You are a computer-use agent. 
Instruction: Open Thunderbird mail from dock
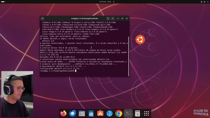pos(73,113)
